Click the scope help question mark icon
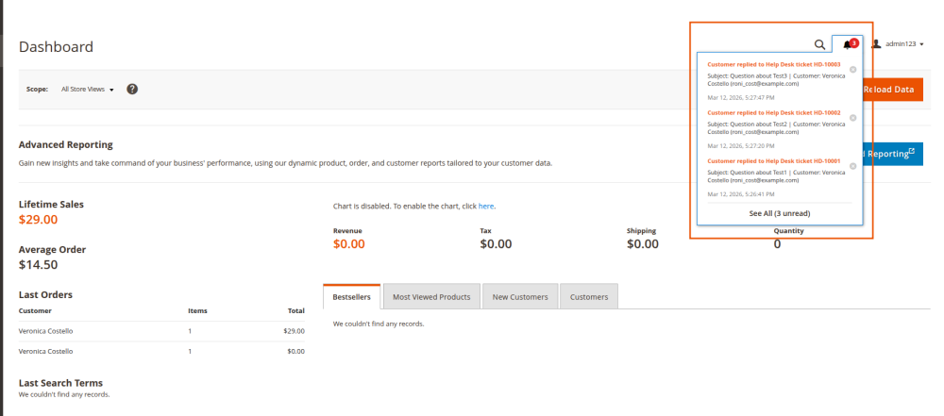The width and height of the screenshot is (944, 416). pyautogui.click(x=132, y=89)
